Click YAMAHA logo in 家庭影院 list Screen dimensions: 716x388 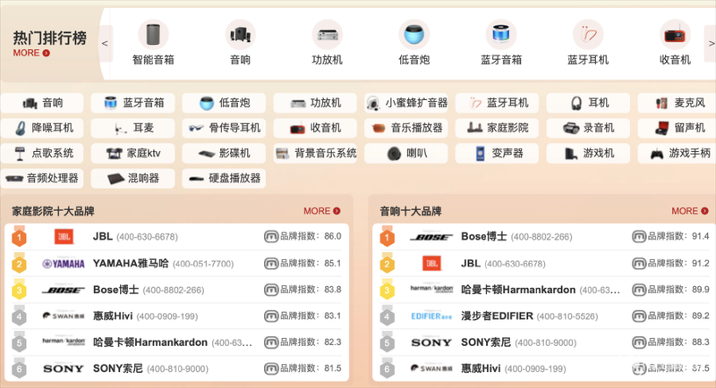pyautogui.click(x=64, y=264)
